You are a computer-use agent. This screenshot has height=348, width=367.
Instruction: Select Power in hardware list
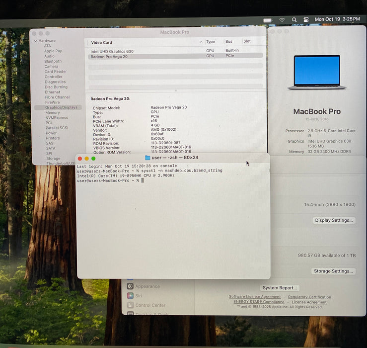[x=51, y=133]
